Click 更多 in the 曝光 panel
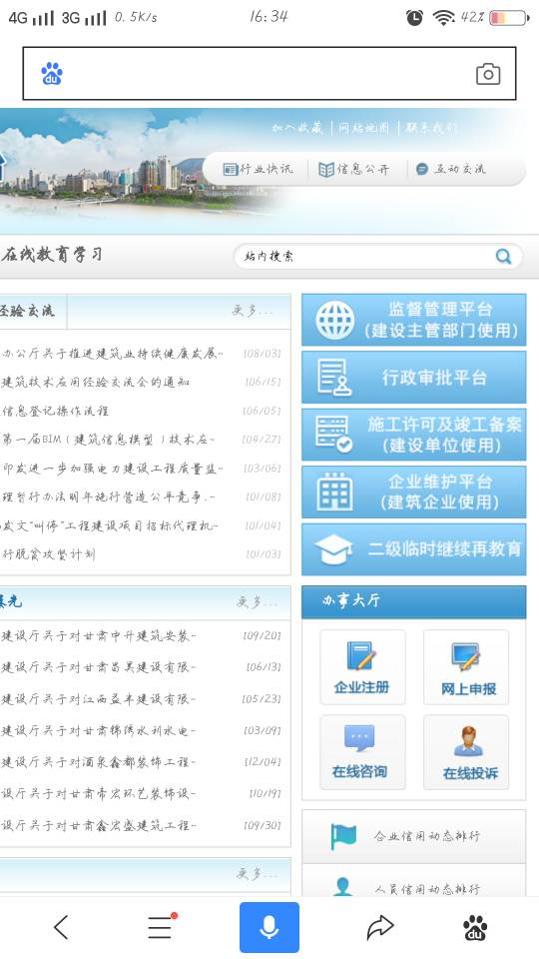Screen dimensions: 539x959 pyautogui.click(x=256, y=602)
